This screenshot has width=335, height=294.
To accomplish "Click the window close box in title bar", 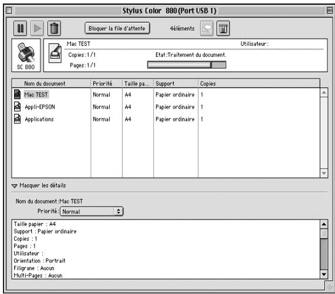I will tap(9, 11).
